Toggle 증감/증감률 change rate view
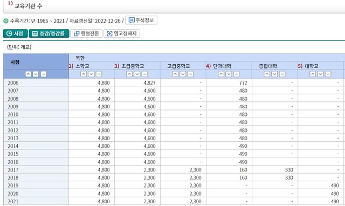The height and width of the screenshot is (206, 345). pyautogui.click(x=49, y=33)
